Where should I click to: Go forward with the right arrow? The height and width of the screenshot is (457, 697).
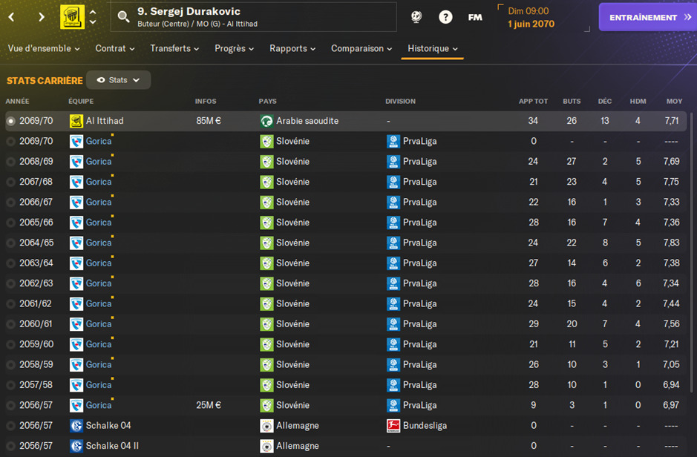tap(42, 17)
